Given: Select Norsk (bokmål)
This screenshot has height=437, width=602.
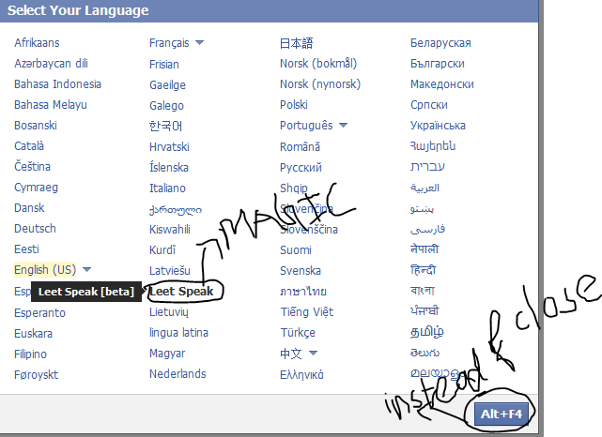Looking at the screenshot, I should pyautogui.click(x=318, y=63).
